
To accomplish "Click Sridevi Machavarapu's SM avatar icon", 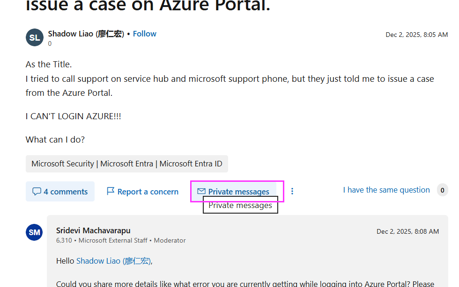I will tap(34, 232).
